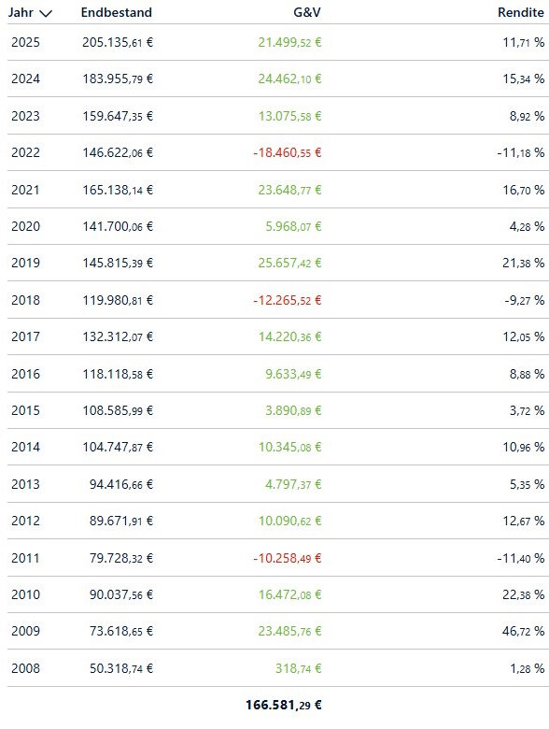Sort by Rendite column header
This screenshot has width=549, height=729.
[520, 12]
